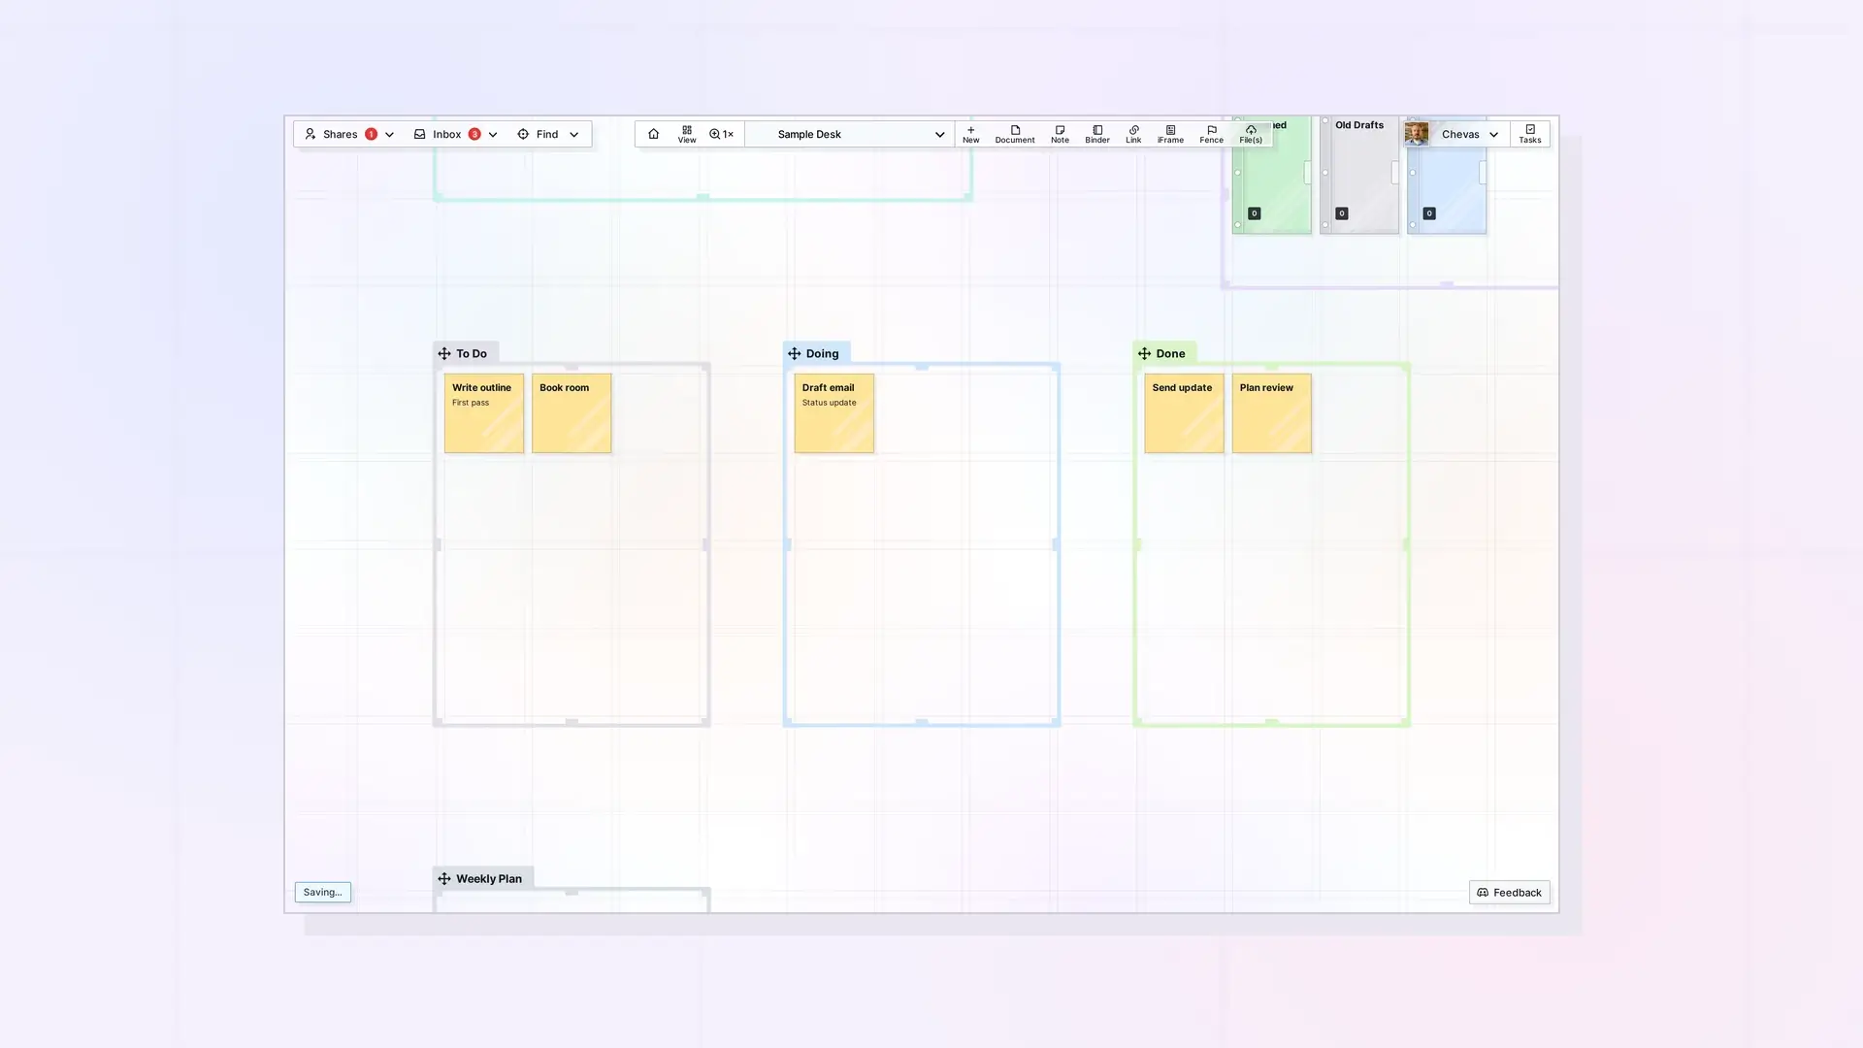This screenshot has width=1863, height=1048.
Task: Select the Send update sticky note
Action: (1184, 413)
